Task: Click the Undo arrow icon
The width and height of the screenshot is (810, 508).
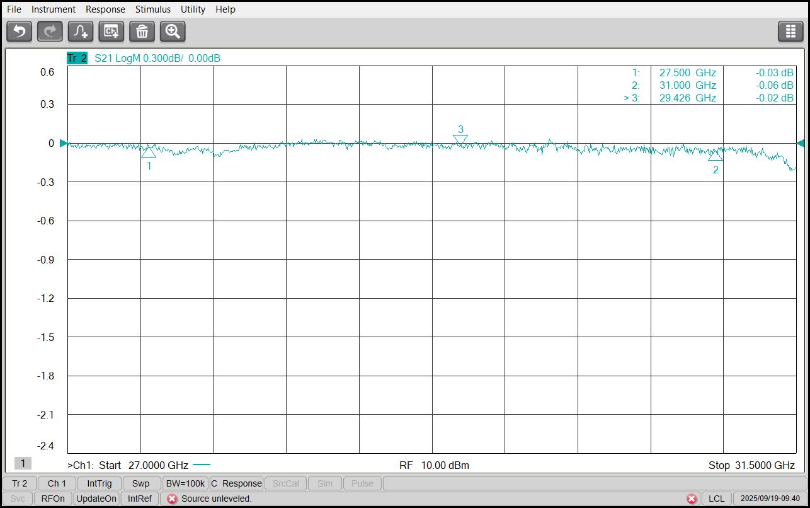Action: (x=20, y=31)
